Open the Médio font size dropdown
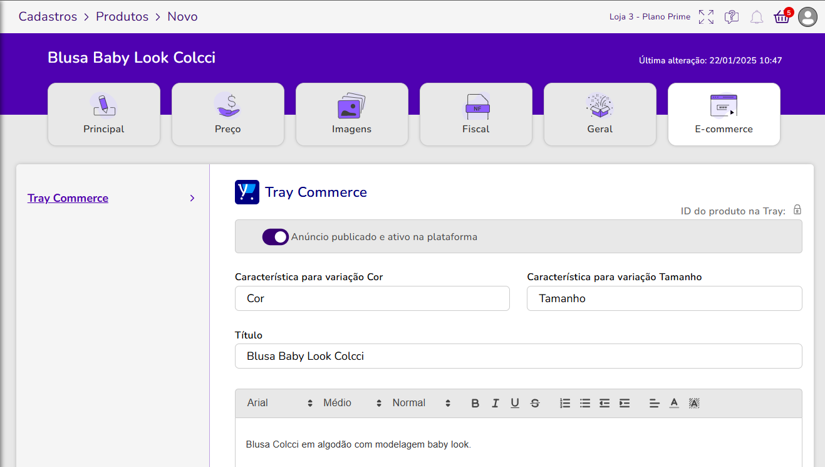The height and width of the screenshot is (467, 825). click(x=352, y=403)
